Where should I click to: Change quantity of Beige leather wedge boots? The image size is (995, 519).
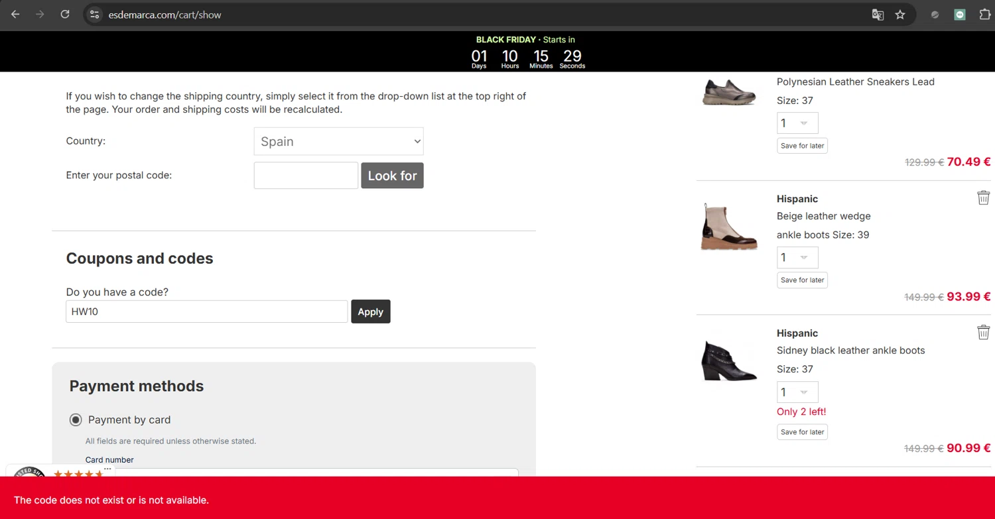[x=797, y=257]
